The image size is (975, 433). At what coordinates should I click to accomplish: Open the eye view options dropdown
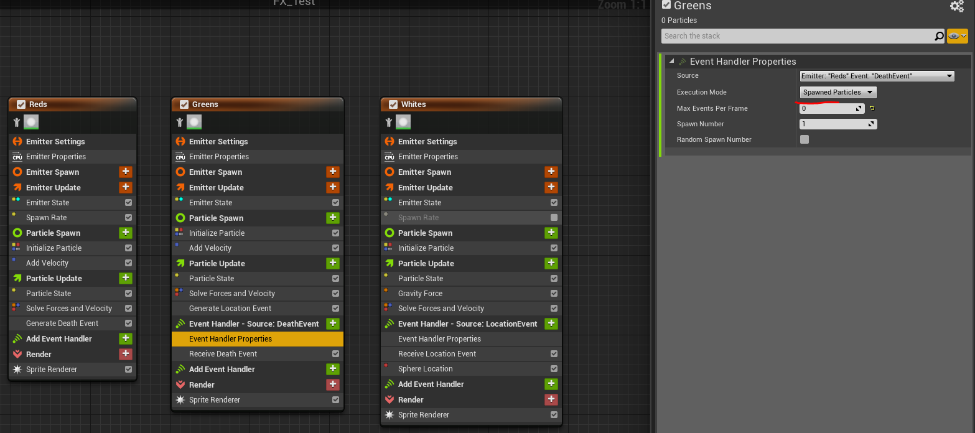[x=957, y=36]
